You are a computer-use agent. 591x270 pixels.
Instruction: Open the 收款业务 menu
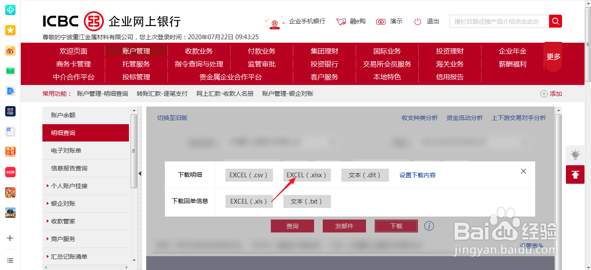[199, 51]
